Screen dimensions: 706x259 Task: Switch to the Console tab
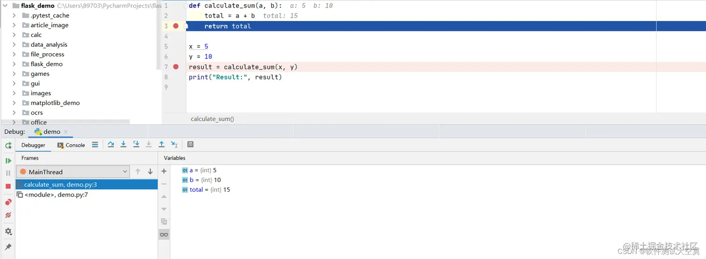71,145
